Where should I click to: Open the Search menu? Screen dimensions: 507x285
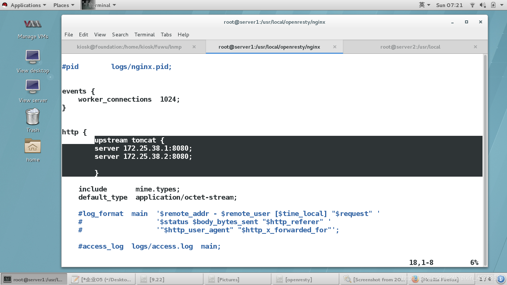click(120, 35)
